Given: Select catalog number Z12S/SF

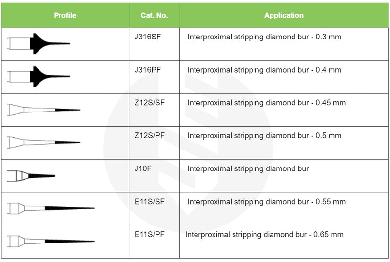Looking at the screenshot, I should coord(150,103).
